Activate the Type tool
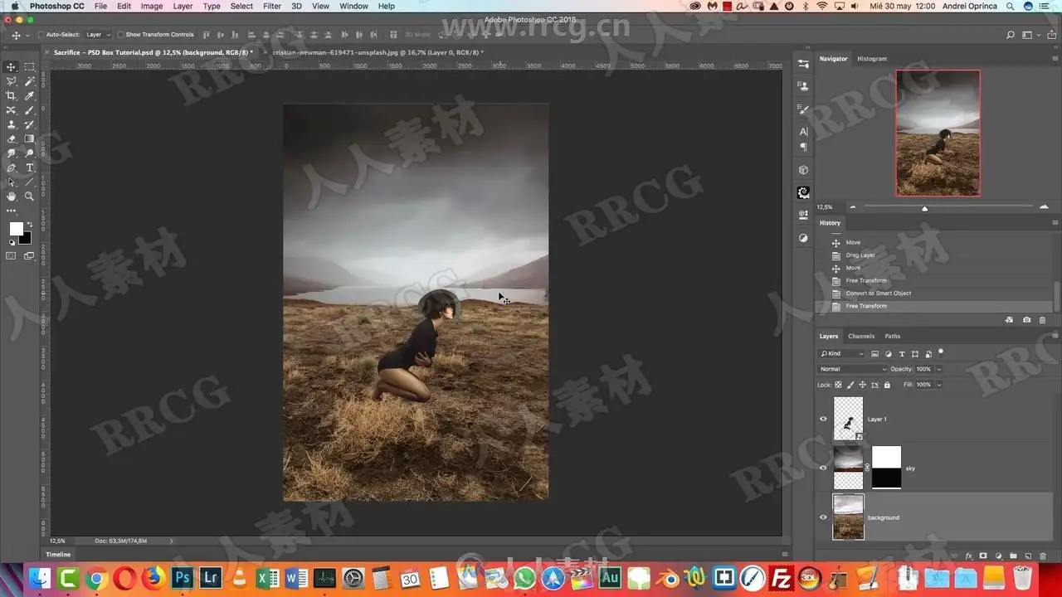 point(30,167)
